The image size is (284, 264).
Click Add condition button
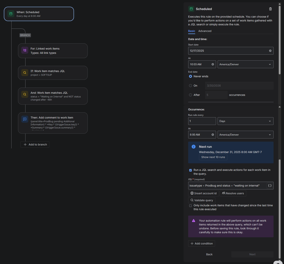coord(202,244)
